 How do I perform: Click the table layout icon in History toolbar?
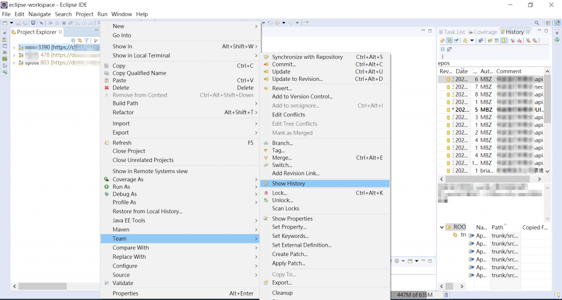click(497, 41)
